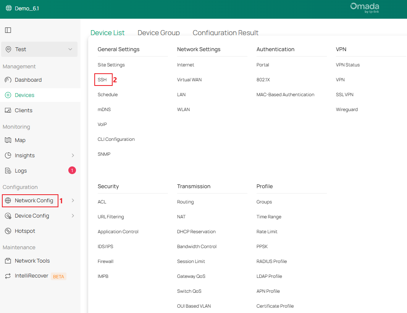This screenshot has height=313, width=407.
Task: Select the Device Config icon
Action: pos(8,216)
